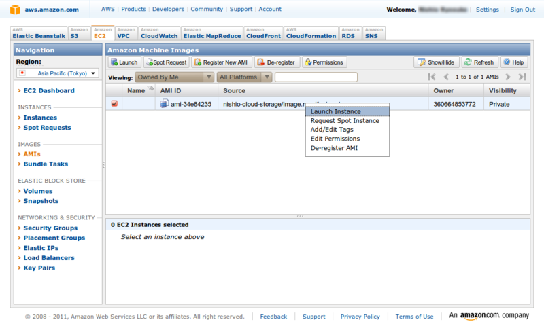
Task: Open the Region dropdown Asia Pacific (Tokyo)
Action: [x=58, y=73]
